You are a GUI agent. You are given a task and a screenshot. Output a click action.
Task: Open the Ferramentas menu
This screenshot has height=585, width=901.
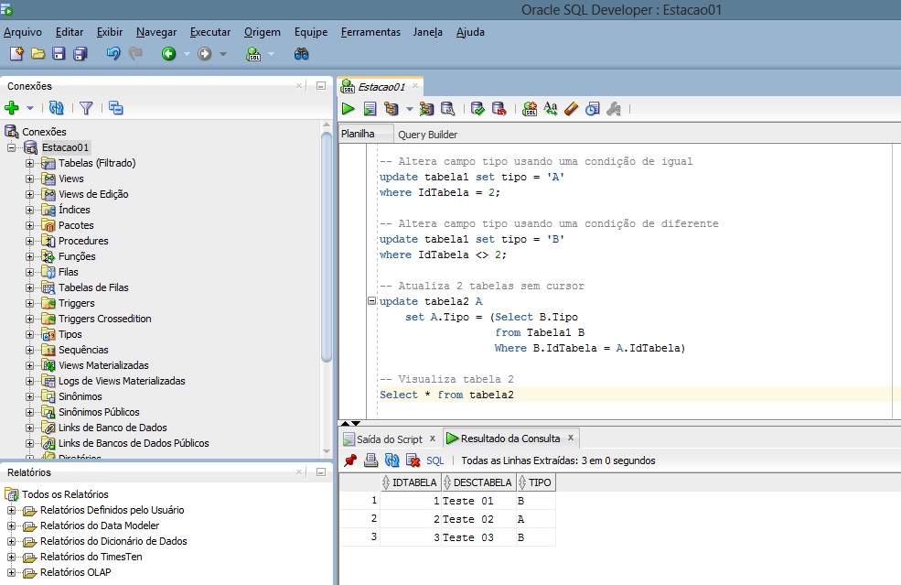coord(370,32)
